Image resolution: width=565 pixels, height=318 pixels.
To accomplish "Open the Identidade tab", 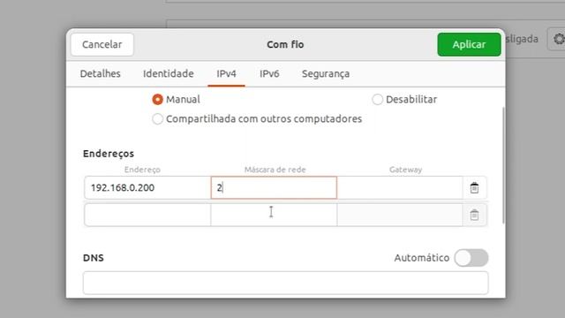I will point(169,73).
